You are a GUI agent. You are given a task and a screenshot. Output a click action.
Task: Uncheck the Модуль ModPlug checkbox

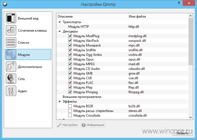click(x=70, y=36)
